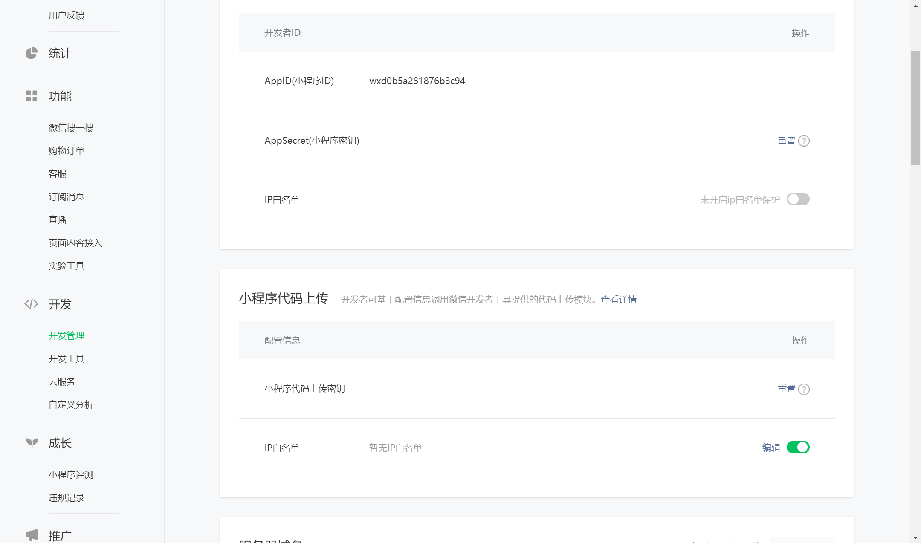The height and width of the screenshot is (543, 921).
Task: Click the sprout Growth icon
Action: click(x=32, y=443)
